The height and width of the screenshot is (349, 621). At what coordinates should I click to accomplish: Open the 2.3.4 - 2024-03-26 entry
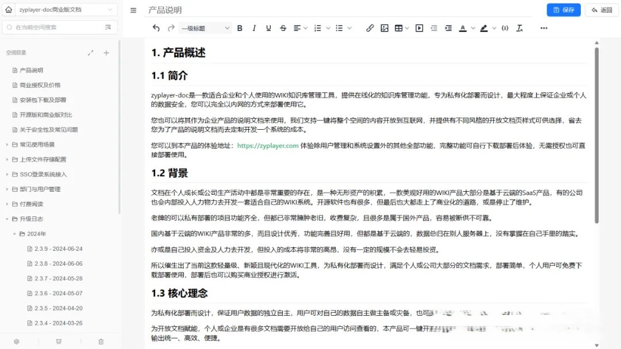click(59, 323)
